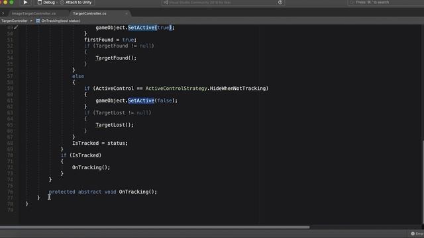Click the horizontal scrollbar thumb

coord(154,227)
